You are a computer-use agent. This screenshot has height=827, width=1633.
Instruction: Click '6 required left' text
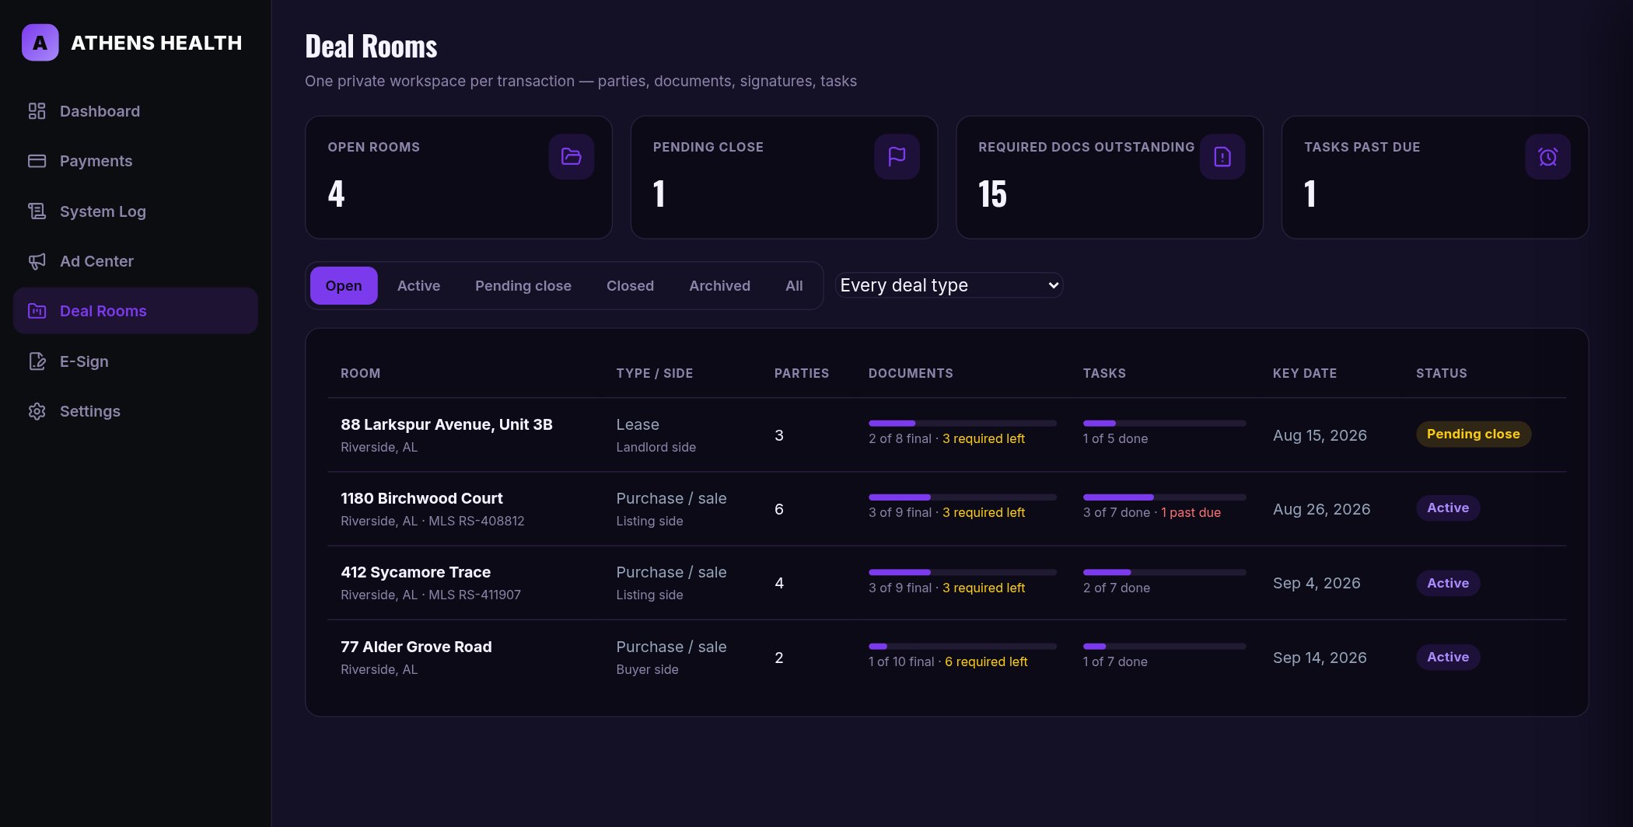point(986,661)
